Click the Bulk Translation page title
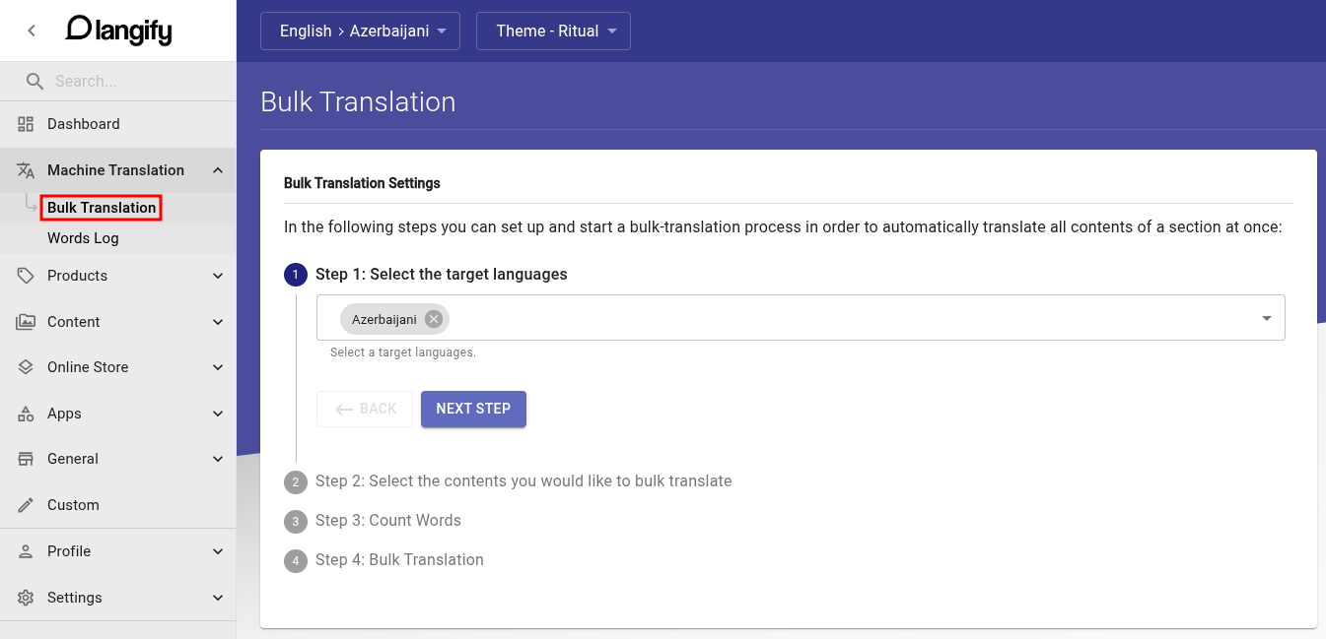 coord(358,102)
